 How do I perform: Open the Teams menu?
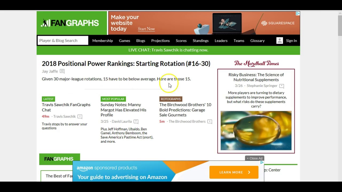[x=239, y=41]
